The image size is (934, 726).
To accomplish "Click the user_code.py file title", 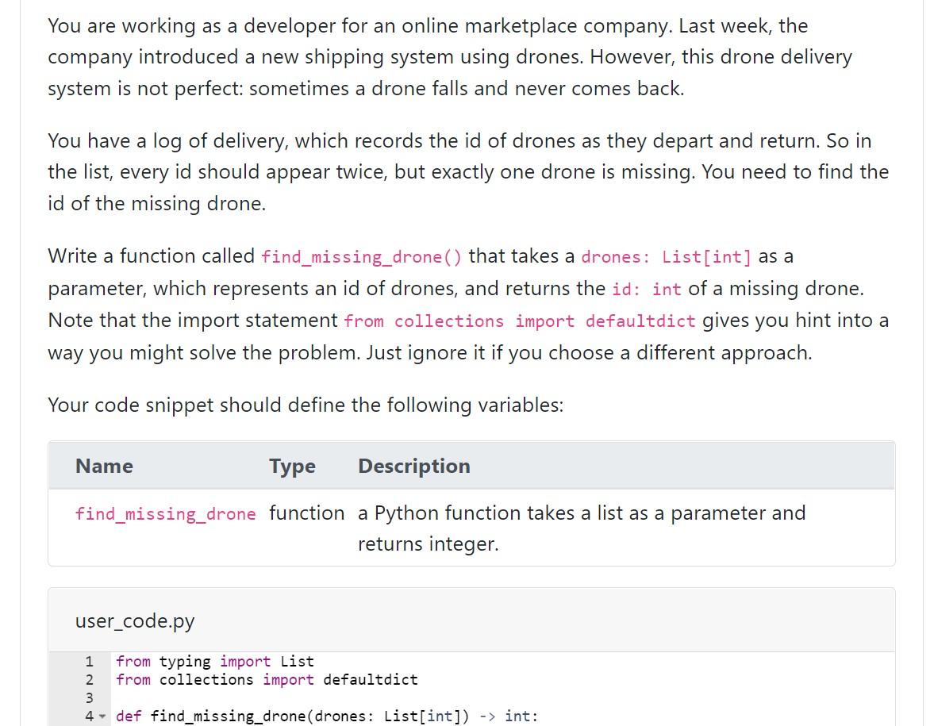I will (x=133, y=621).
